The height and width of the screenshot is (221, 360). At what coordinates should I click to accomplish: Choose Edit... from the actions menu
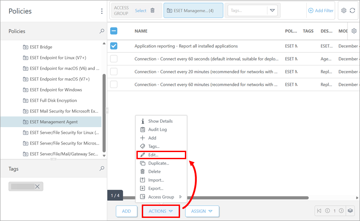153,155
